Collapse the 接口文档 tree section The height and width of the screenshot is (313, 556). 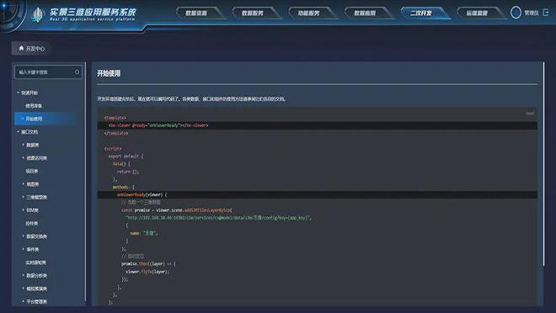[18, 132]
